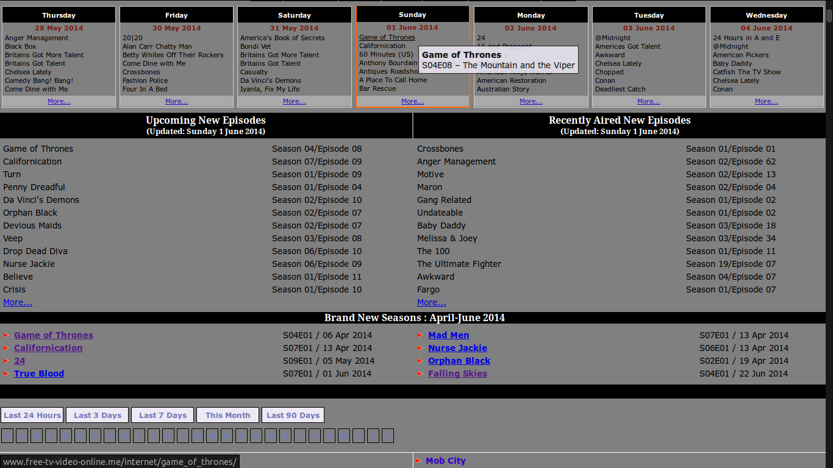Select the Last 90 Days filter
The width and height of the screenshot is (833, 468).
[293, 415]
